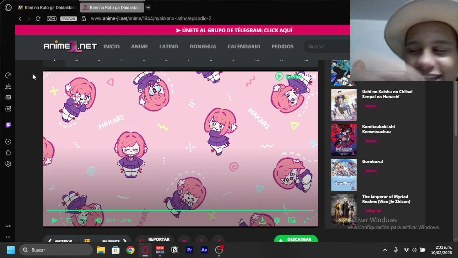Toggle the VPN badge in address bar
The image size is (458, 258).
tap(52, 19)
